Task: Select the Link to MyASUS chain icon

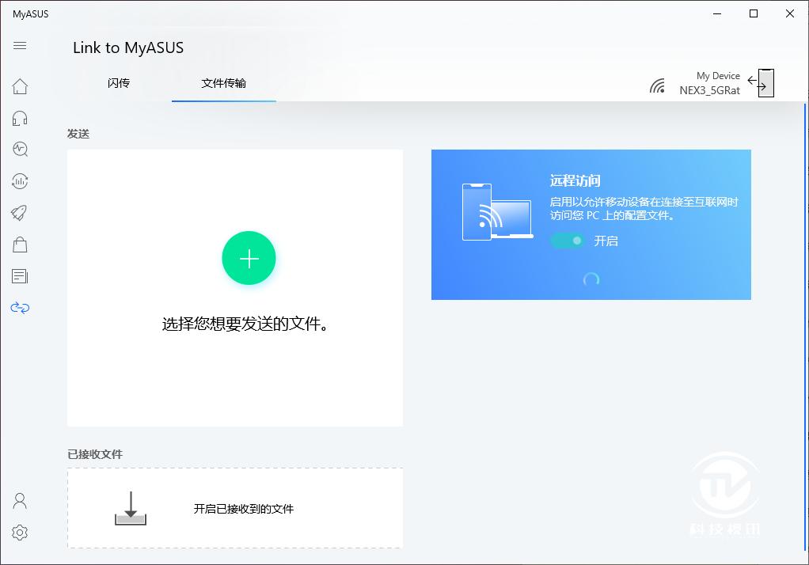Action: (20, 307)
